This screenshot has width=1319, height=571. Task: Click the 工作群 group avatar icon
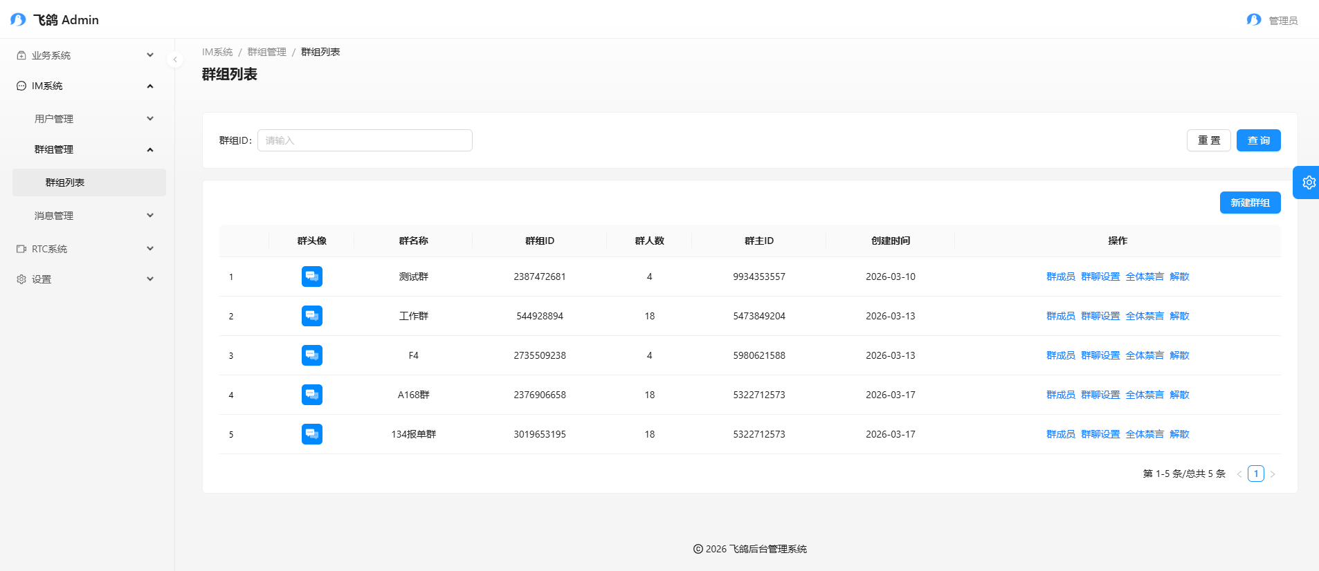pyautogui.click(x=312, y=316)
